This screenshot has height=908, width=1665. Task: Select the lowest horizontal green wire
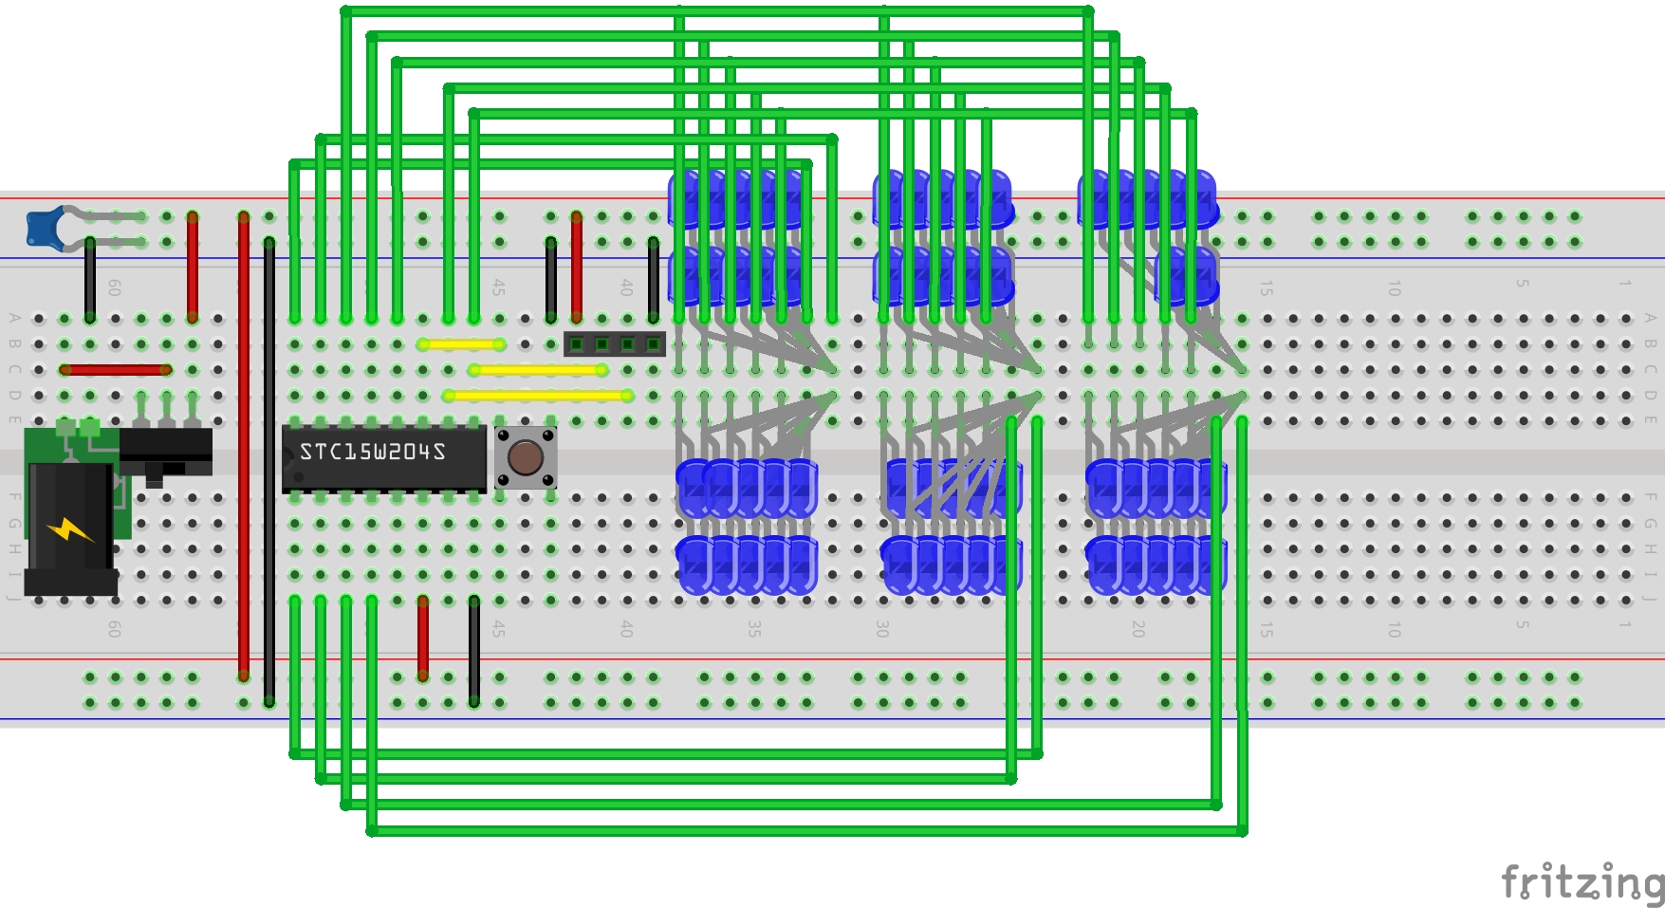point(806,831)
